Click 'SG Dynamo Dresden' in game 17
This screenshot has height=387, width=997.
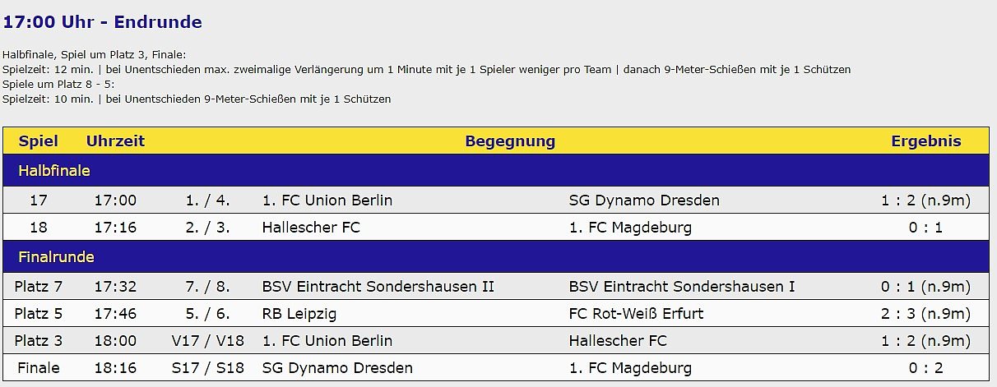(644, 200)
